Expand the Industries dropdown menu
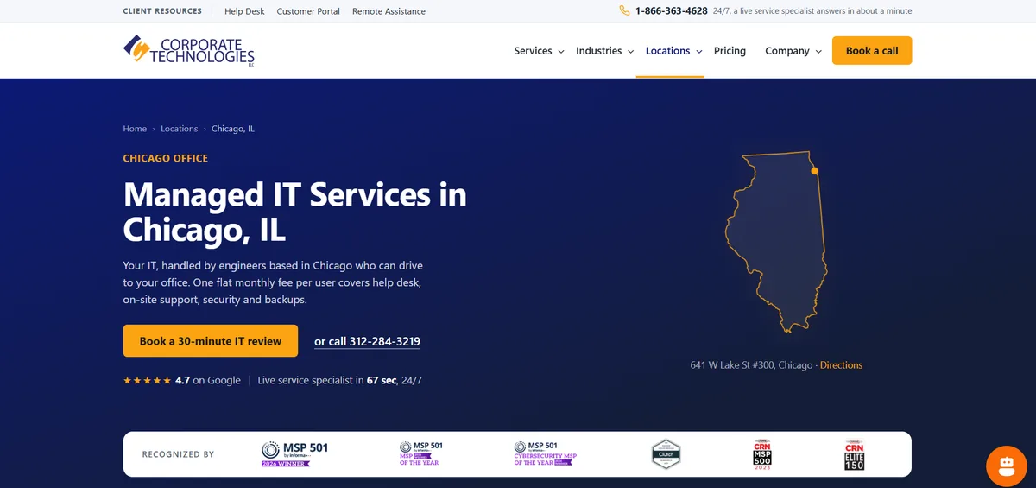Viewport: 1036px width, 488px height. coord(604,51)
